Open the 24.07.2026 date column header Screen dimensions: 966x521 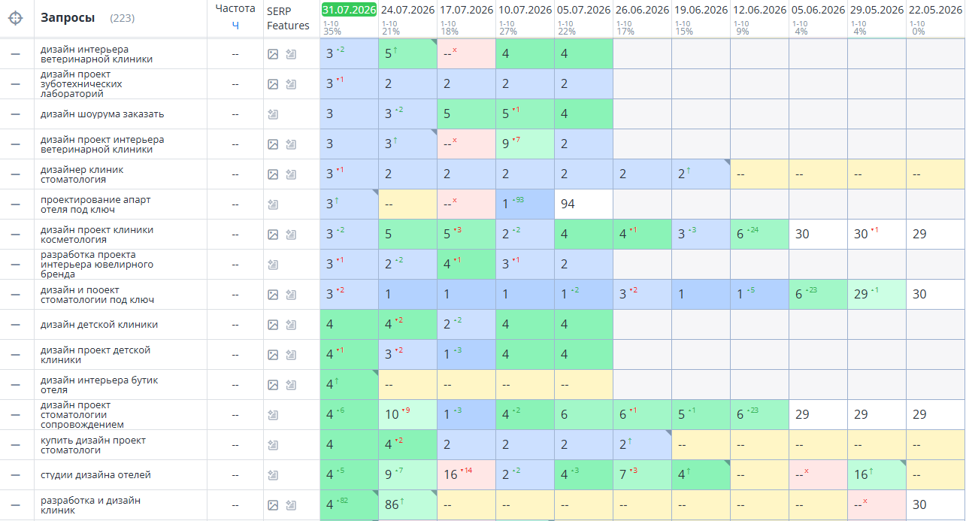(407, 10)
